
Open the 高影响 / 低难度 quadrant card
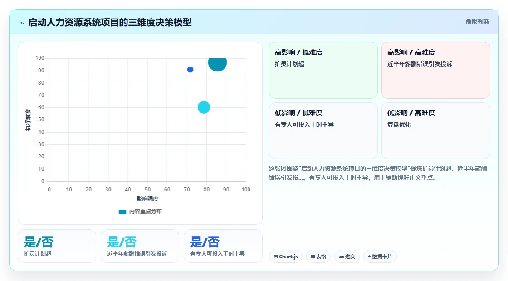point(323,70)
